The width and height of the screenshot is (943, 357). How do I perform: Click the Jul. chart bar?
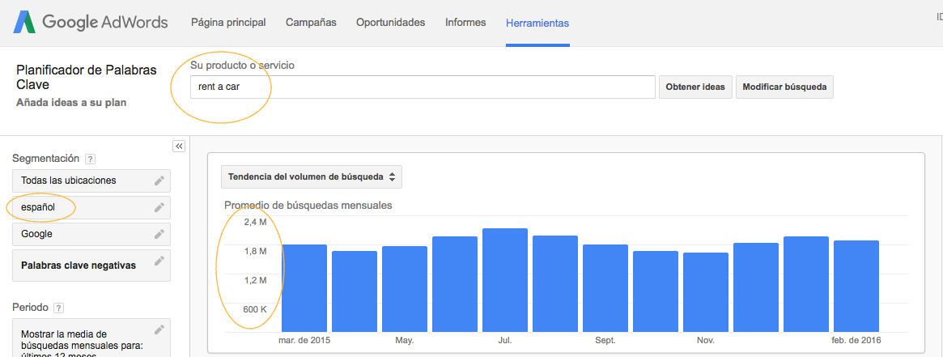[505, 279]
